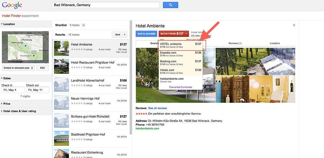Click Schloss-gut-Hotel Rühstädt $127 price
Viewport: 324px width, 158px height.
click(x=123, y=116)
